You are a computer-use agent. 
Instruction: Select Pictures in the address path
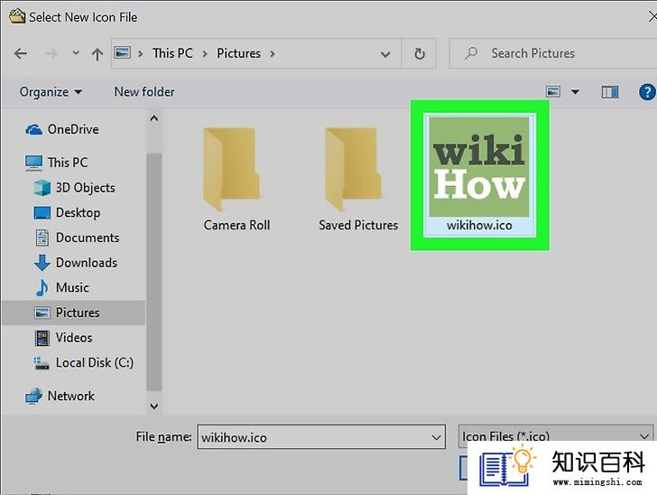[239, 53]
